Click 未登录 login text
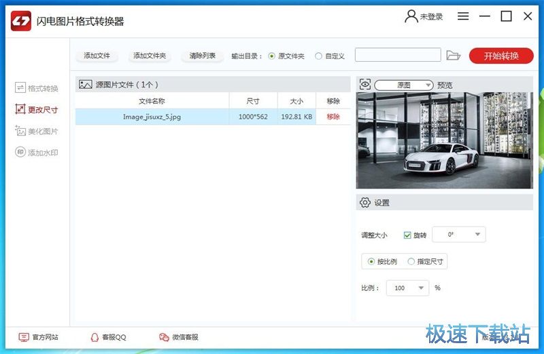 pyautogui.click(x=431, y=16)
